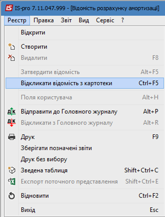Screen dimensions: 165x217
Task: Open the Звіт menu
Action: pyautogui.click(x=66, y=20)
